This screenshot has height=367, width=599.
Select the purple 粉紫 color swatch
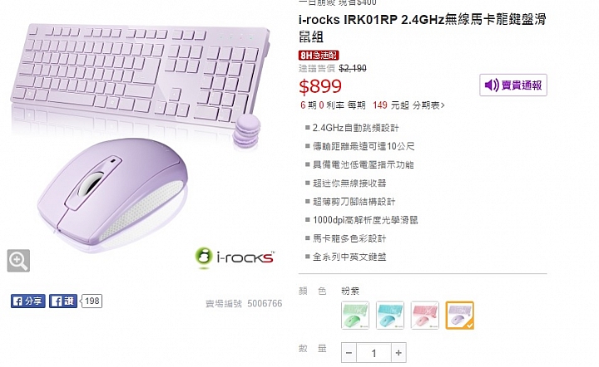pyautogui.click(x=459, y=316)
